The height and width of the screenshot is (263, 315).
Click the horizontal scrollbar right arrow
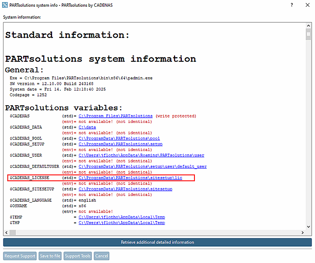(x=302, y=232)
